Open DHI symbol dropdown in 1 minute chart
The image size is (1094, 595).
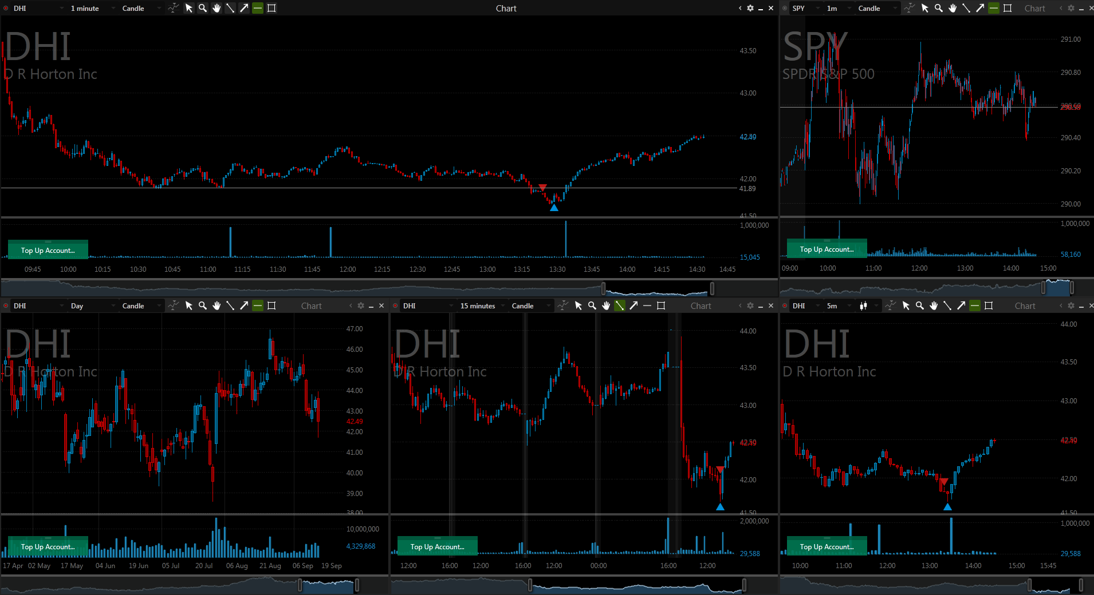38,8
